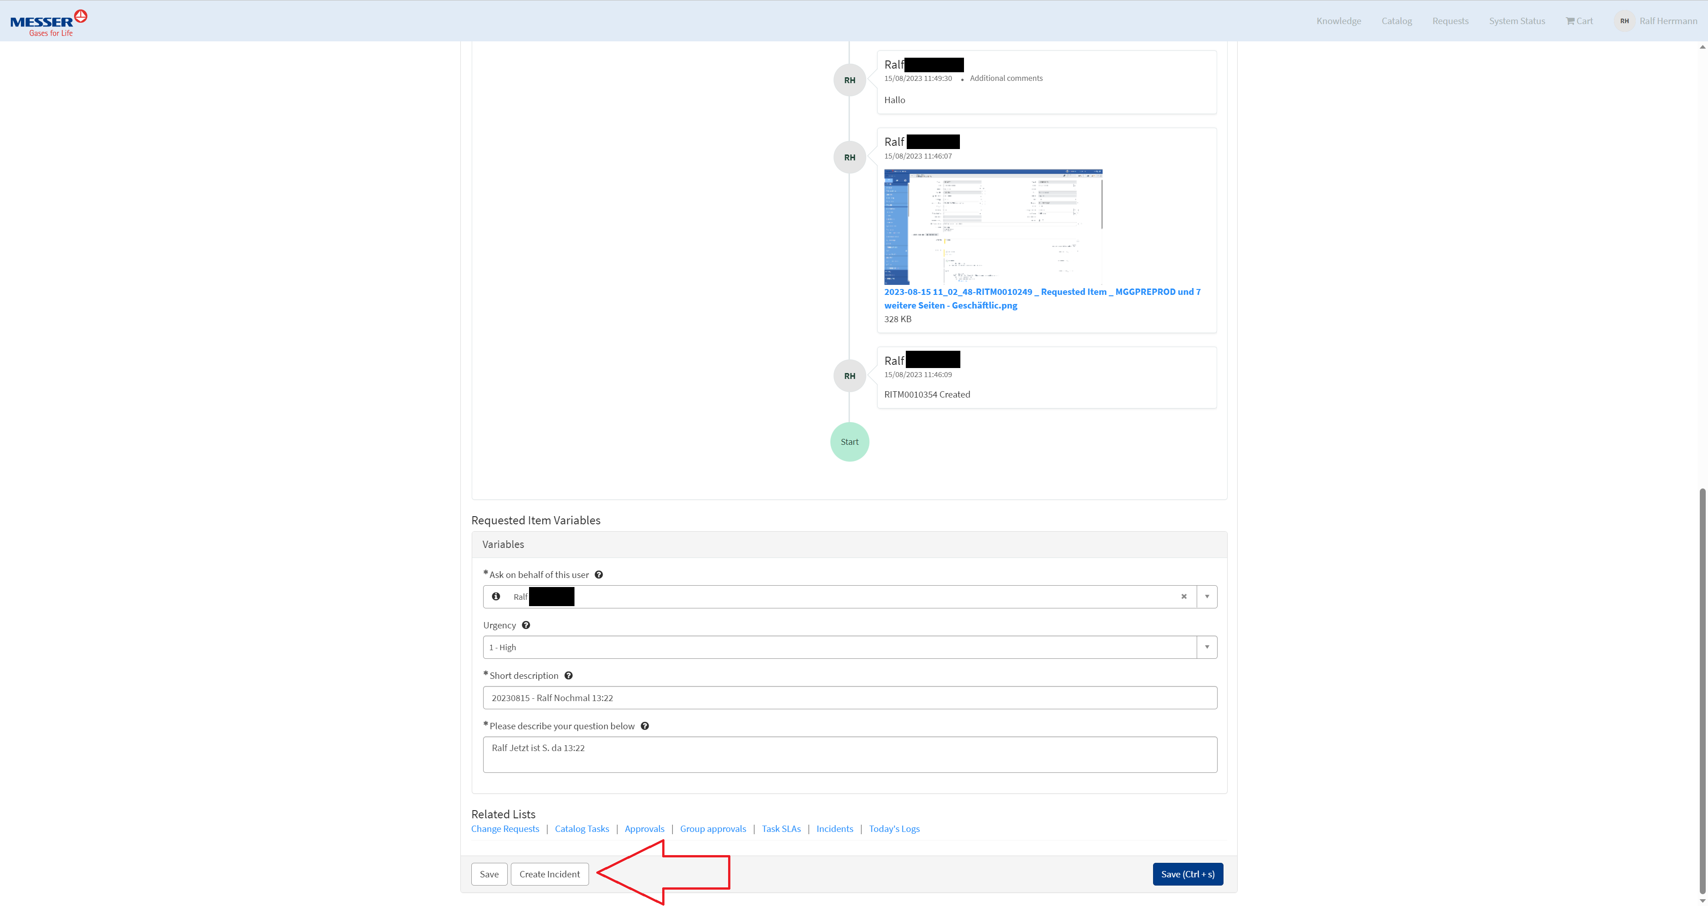The image size is (1708, 906).
Task: Click the RH user avatar in the header
Action: [1624, 21]
